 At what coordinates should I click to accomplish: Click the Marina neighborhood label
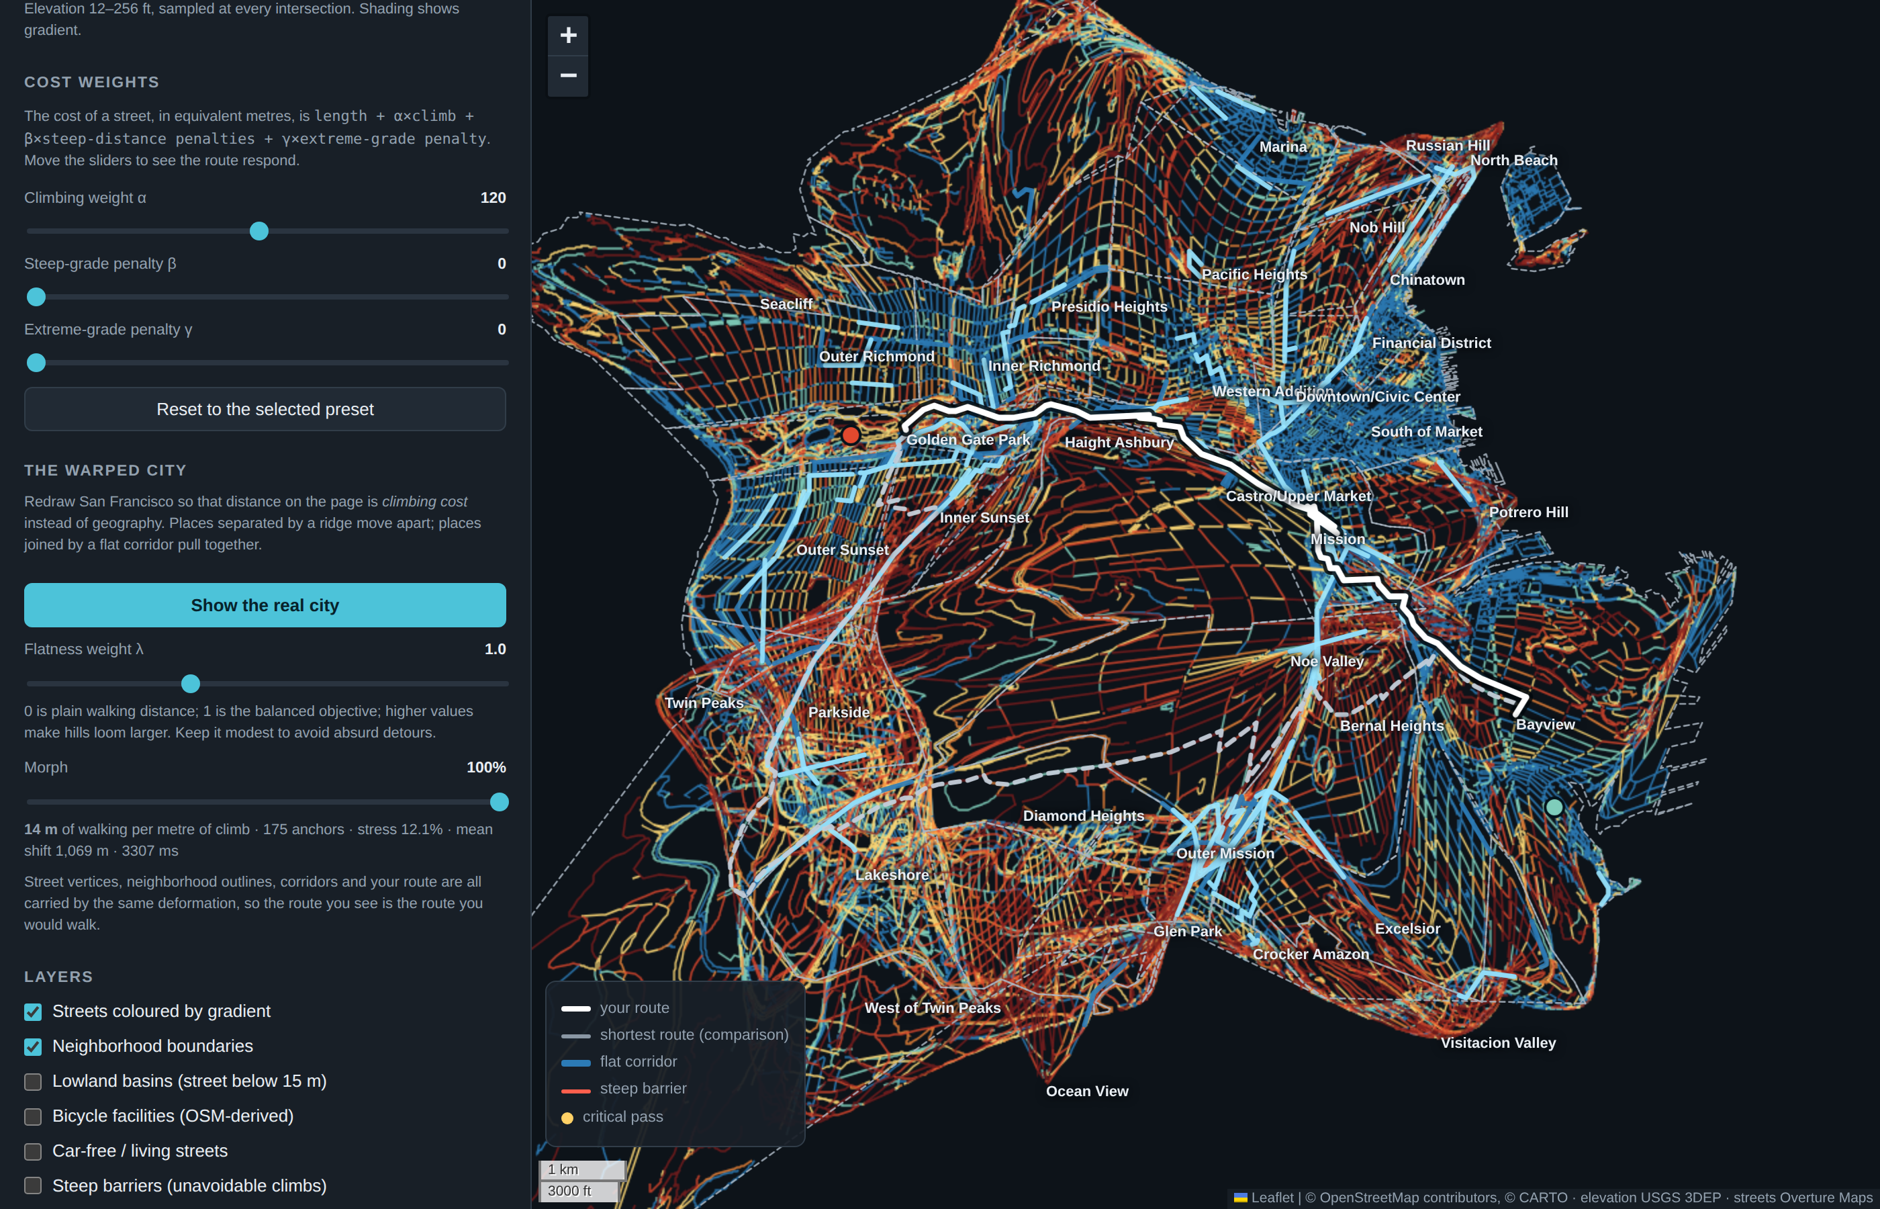click(1283, 147)
